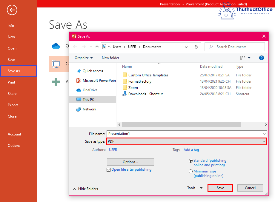Viewport: 275px width, 202px height.
Task: Open the Downloads - Shortcut item
Action: coord(145,94)
